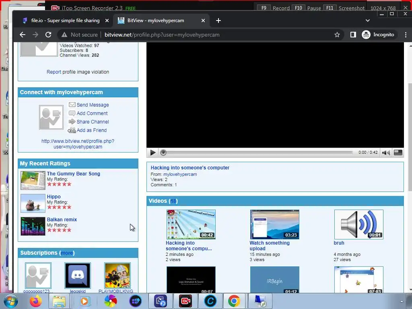
Task: Open the Logo Animation 00:07 video thumbnail
Action: 191,280
